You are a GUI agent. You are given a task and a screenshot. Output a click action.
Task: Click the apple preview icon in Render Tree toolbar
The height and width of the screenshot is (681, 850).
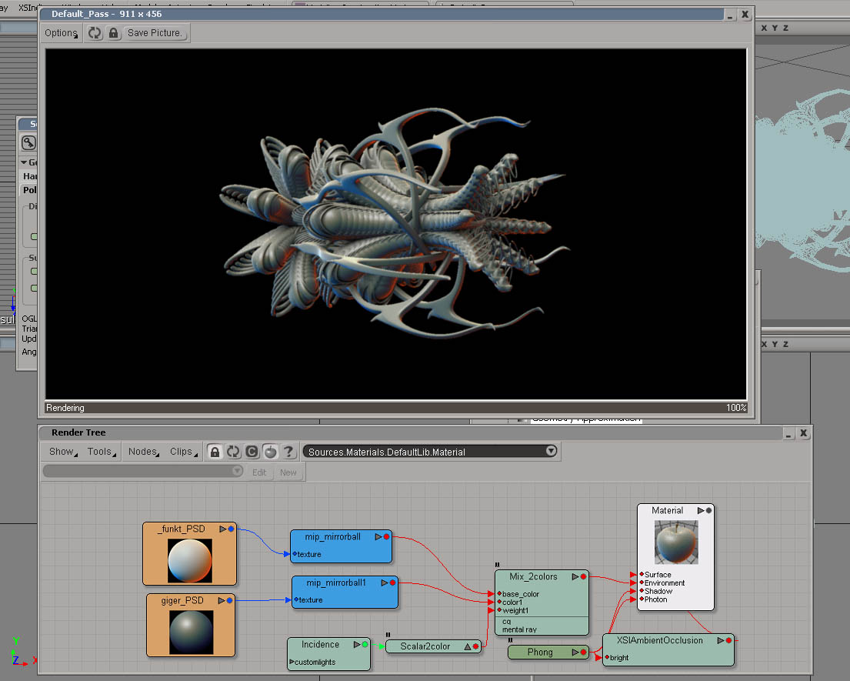coord(270,452)
